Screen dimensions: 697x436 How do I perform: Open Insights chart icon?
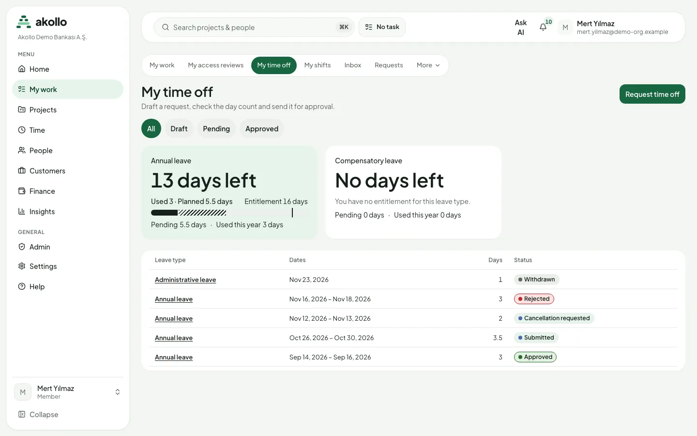[x=22, y=211]
